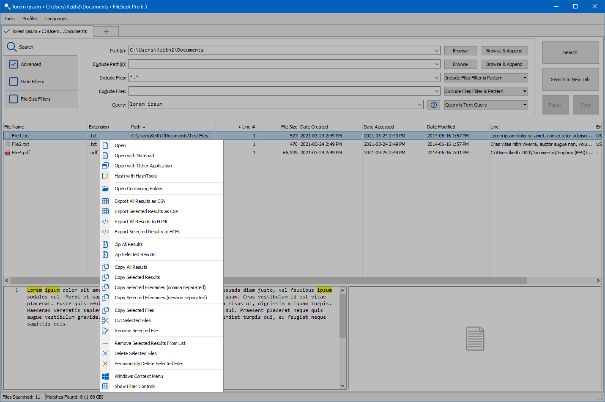Click the copy icon for Copy Selected Results
605x402 pixels.
pyautogui.click(x=105, y=277)
